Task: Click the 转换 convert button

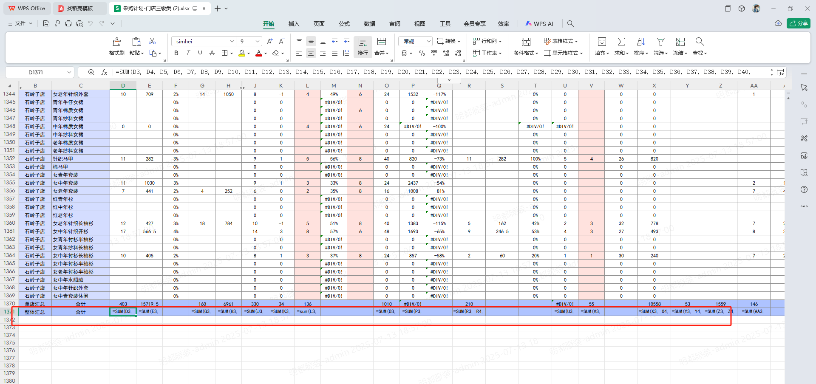Action: click(448, 41)
